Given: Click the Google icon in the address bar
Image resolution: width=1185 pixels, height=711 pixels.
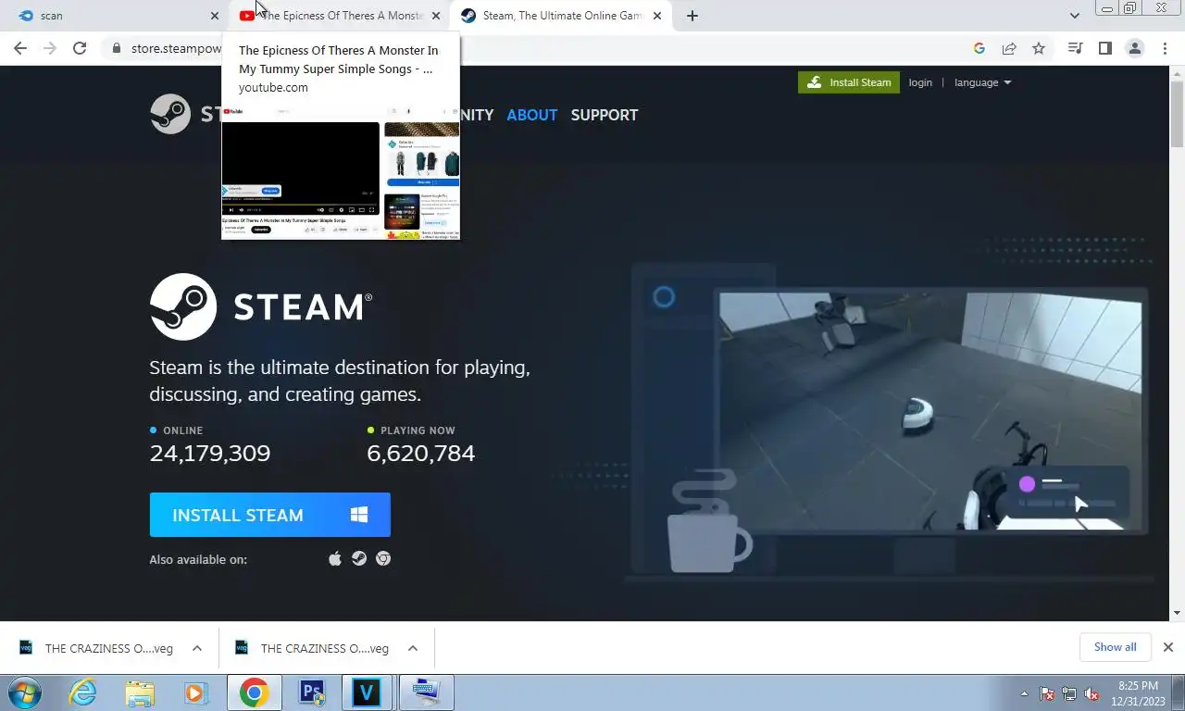Looking at the screenshot, I should pos(979,48).
